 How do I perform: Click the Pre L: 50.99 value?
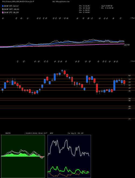pos(85,10)
